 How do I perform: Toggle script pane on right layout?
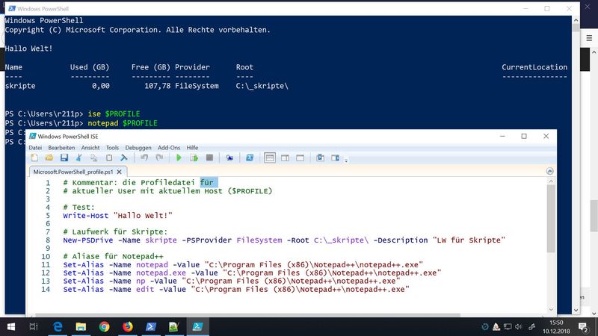tap(286, 158)
